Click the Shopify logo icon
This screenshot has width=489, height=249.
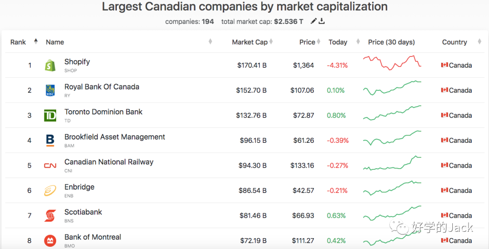pyautogui.click(x=50, y=66)
